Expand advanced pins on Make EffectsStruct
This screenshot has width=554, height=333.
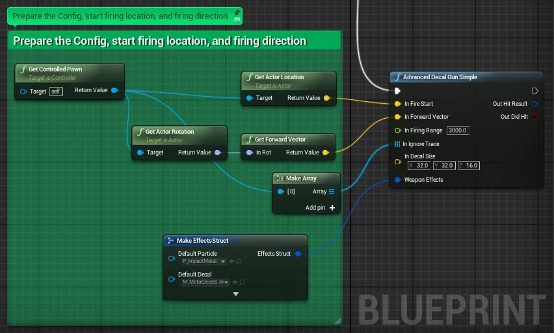coord(235,294)
